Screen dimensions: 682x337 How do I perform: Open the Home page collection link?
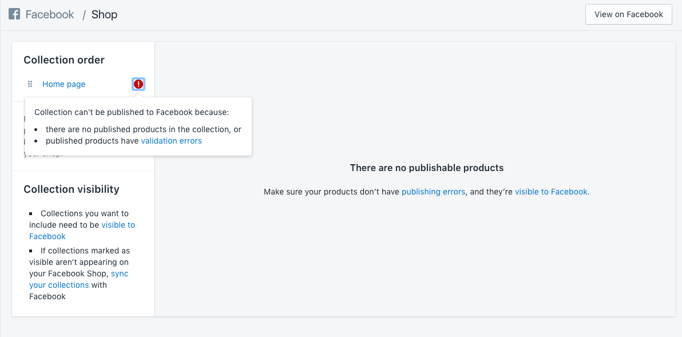[64, 84]
